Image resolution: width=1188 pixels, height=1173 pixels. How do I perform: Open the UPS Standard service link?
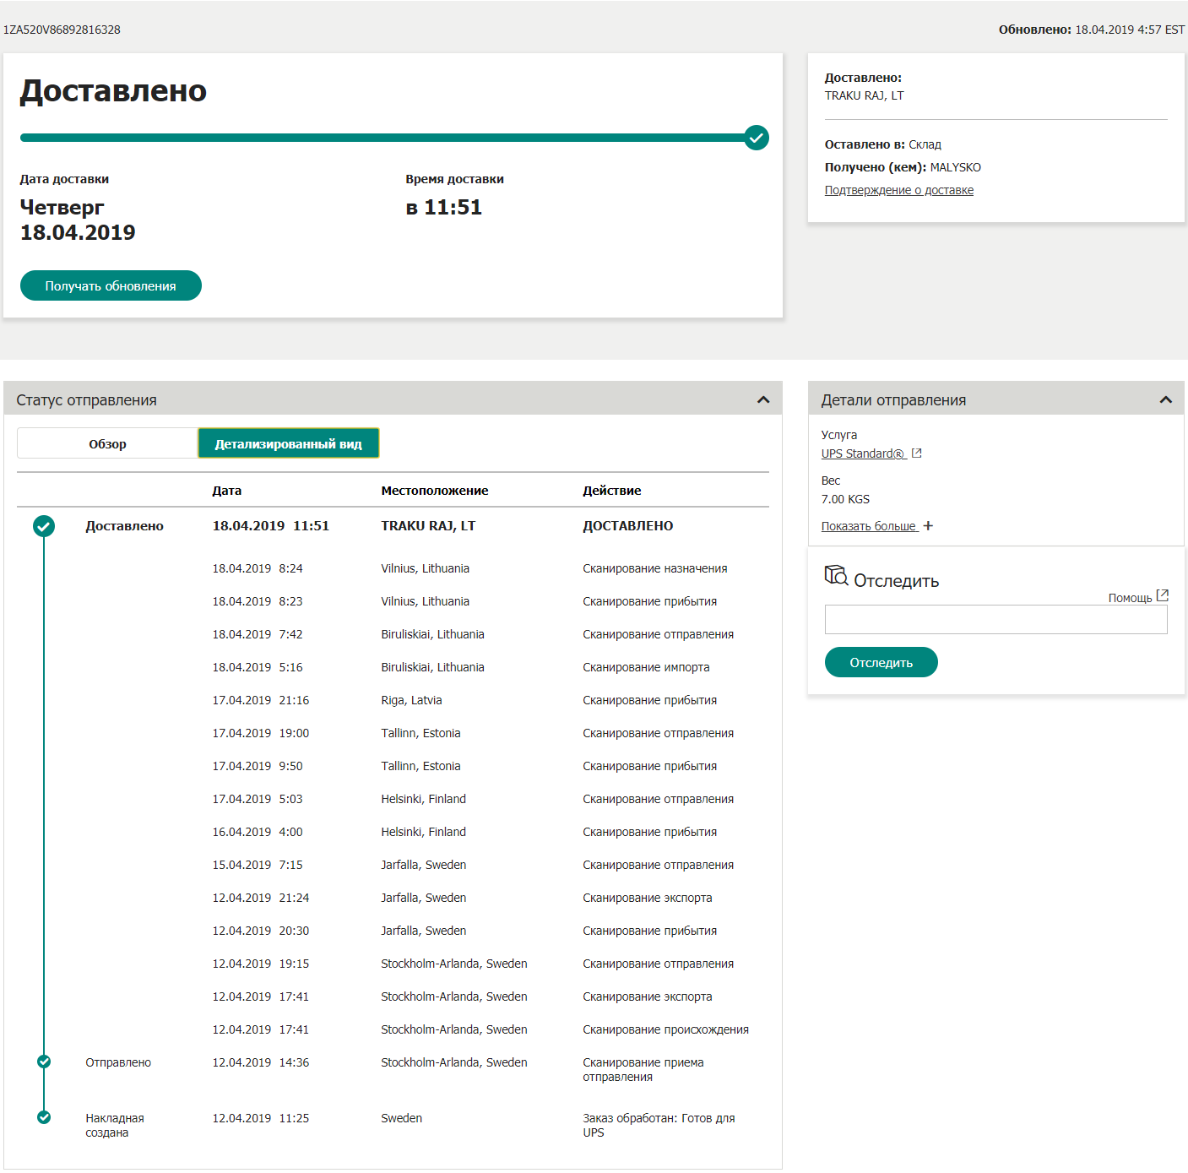(x=863, y=453)
